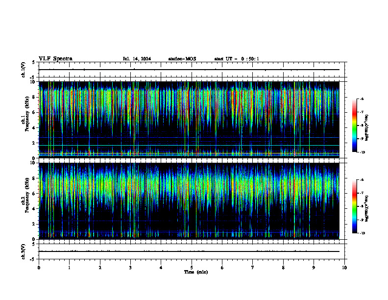Click the ch.1 'Frequency (kHz)' axis label

pyautogui.click(x=26, y=114)
